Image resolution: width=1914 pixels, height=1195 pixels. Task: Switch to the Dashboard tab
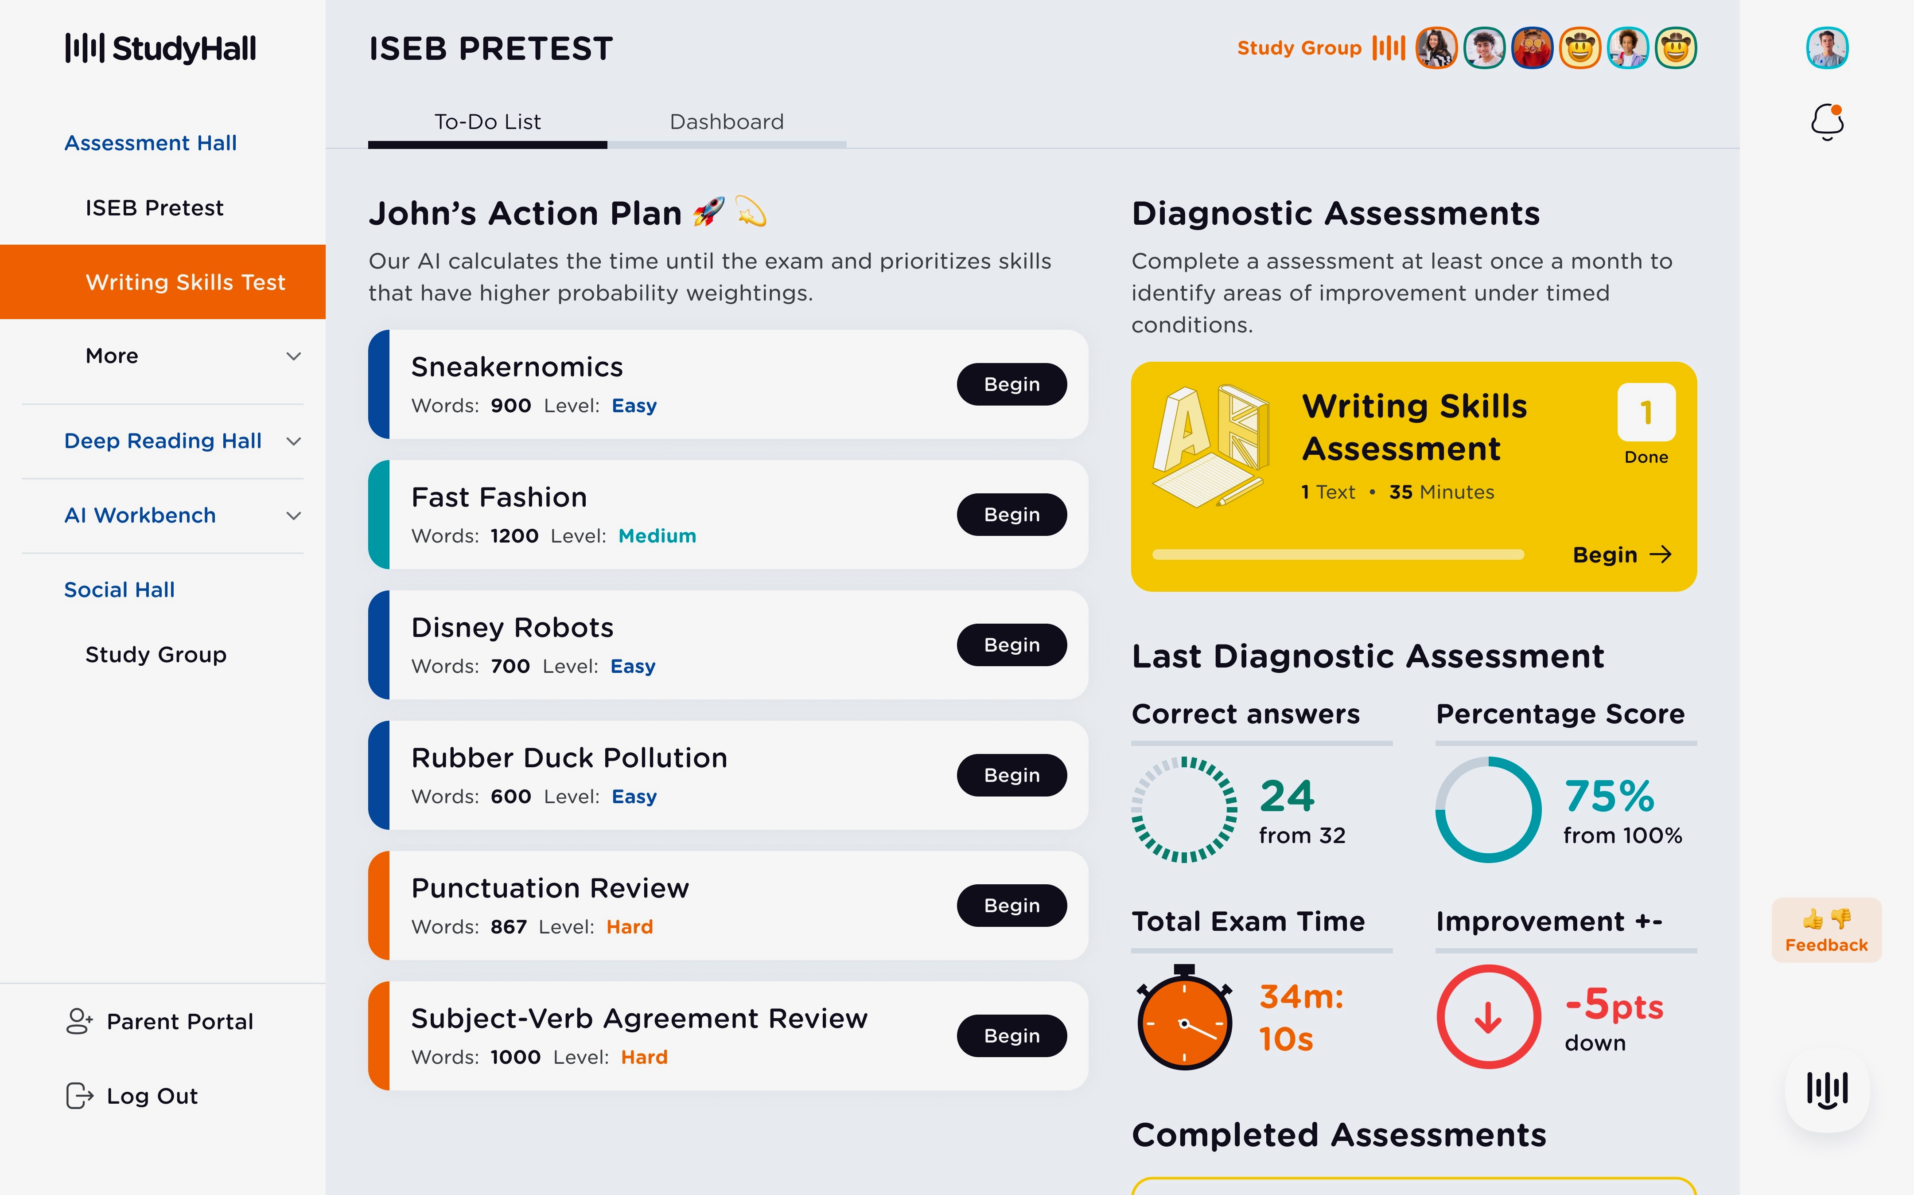coord(727,122)
